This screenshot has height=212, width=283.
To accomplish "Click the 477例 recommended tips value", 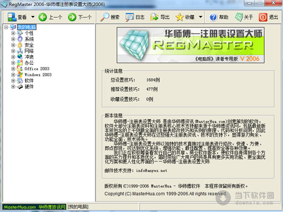I will 152,89.
